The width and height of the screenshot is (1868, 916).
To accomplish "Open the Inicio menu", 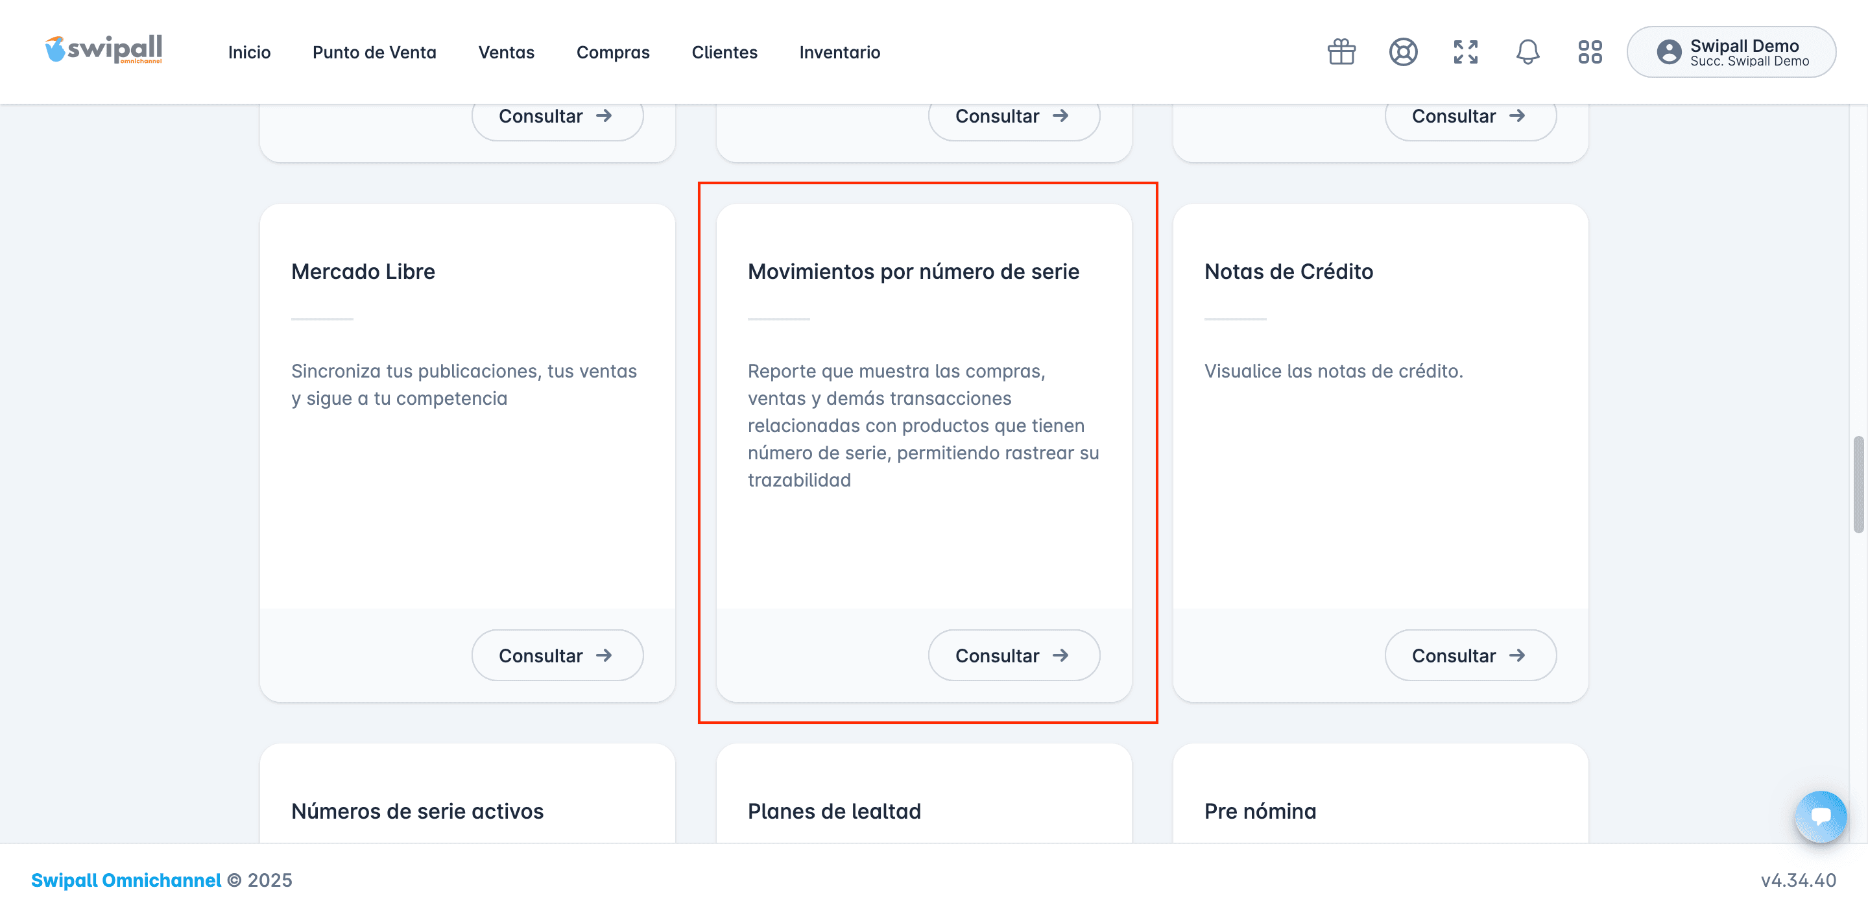I will (248, 52).
